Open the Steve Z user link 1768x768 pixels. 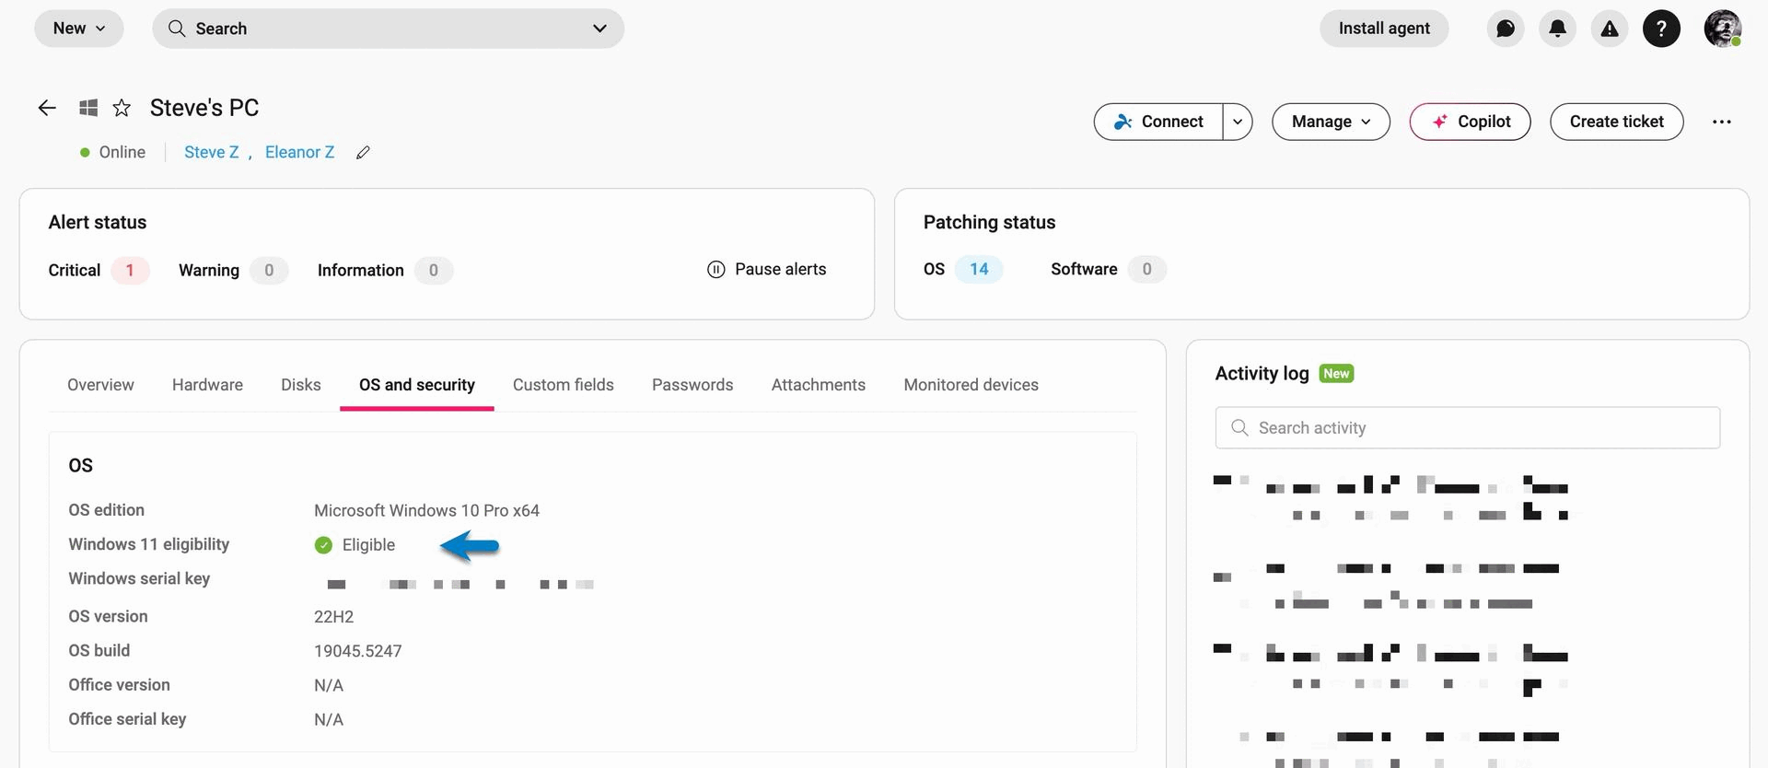point(212,152)
